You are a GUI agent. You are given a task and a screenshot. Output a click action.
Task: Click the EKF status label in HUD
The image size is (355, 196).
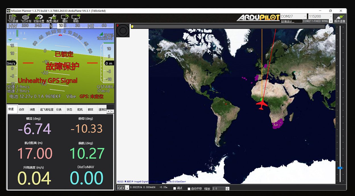57,97
